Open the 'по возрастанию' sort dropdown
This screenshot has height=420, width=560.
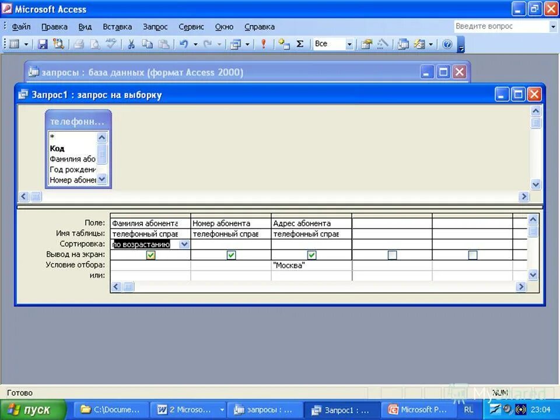tap(184, 244)
